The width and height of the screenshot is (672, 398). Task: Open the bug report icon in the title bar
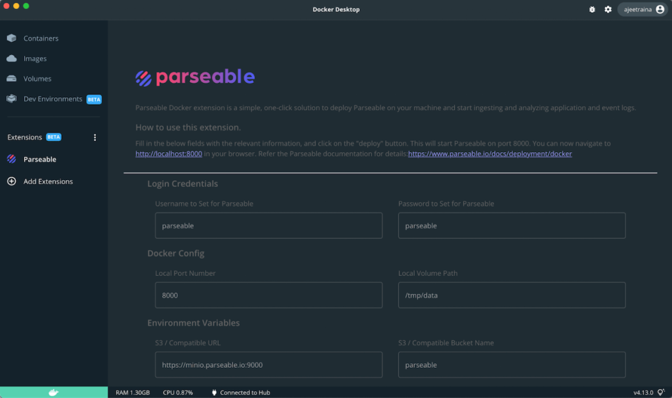click(592, 10)
